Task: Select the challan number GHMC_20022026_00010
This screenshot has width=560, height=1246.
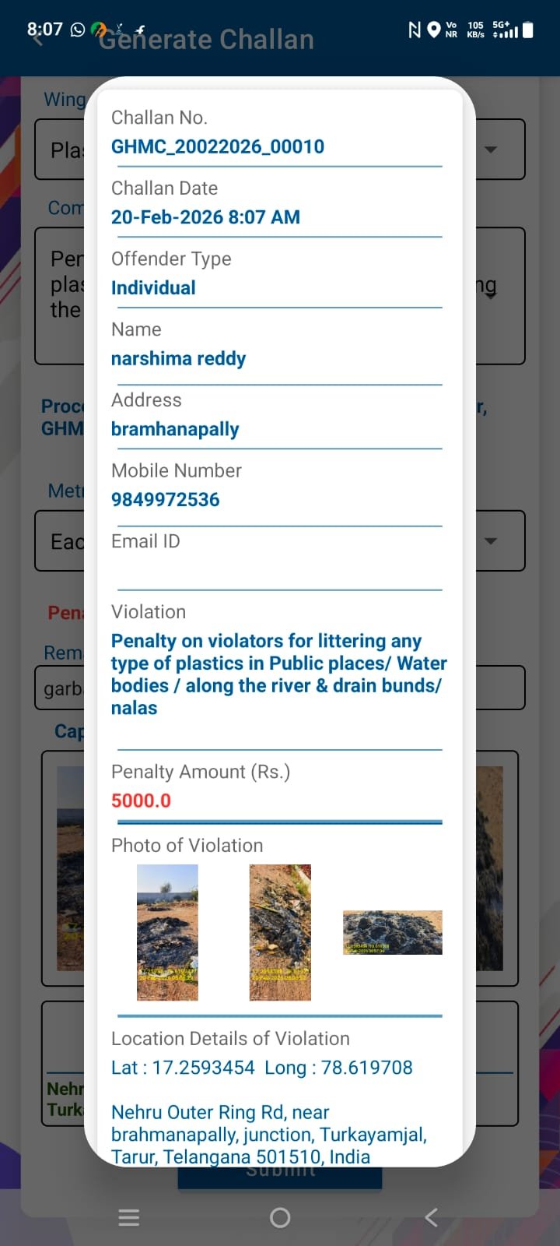Action: click(x=218, y=147)
